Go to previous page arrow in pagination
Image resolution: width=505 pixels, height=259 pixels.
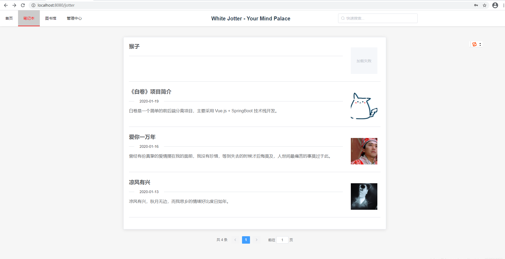pyautogui.click(x=235, y=240)
